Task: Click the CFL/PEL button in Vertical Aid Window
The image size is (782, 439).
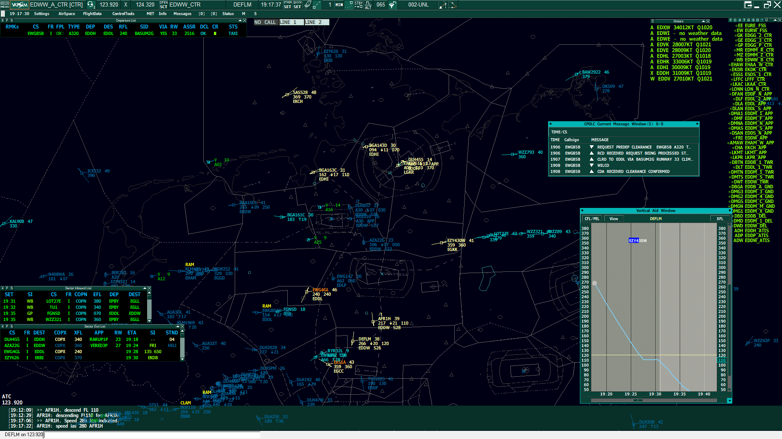Action: tap(591, 218)
